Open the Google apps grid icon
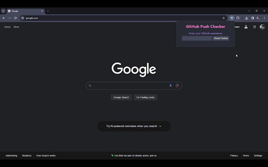The image size is (268, 167). [254, 27]
